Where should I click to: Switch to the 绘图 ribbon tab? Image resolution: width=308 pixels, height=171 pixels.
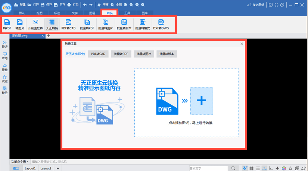click(39, 13)
